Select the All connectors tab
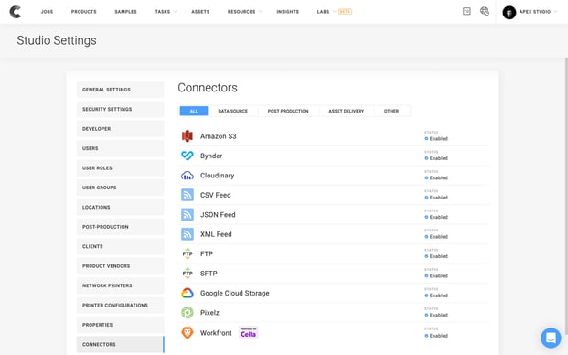This screenshot has width=568, height=355. click(194, 111)
